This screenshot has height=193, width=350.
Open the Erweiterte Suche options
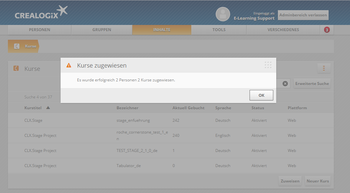pos(312,84)
